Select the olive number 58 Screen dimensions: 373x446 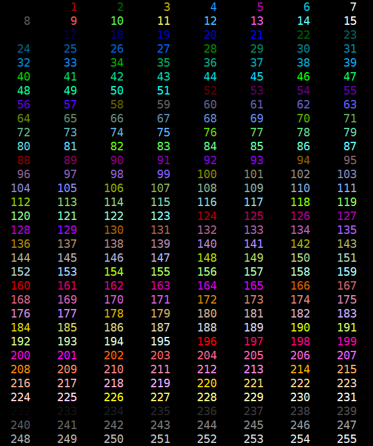tap(117, 104)
